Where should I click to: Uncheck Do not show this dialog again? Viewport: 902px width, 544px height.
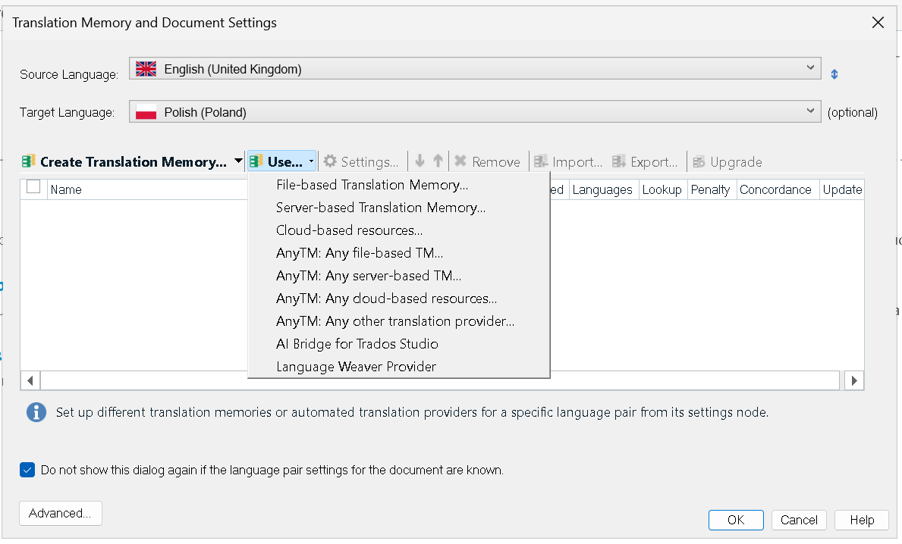(27, 470)
